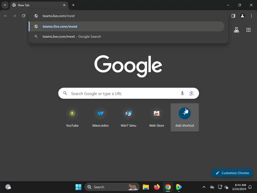257x193 pixels.
Task: Select teams.live.com/meet Google Search suggestion
Action: pyautogui.click(x=126, y=36)
